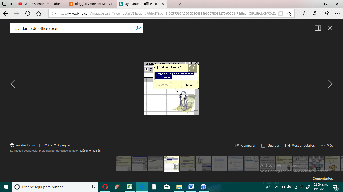Click Mostrar detalles for the image
The image size is (343, 192).
pos(300,145)
